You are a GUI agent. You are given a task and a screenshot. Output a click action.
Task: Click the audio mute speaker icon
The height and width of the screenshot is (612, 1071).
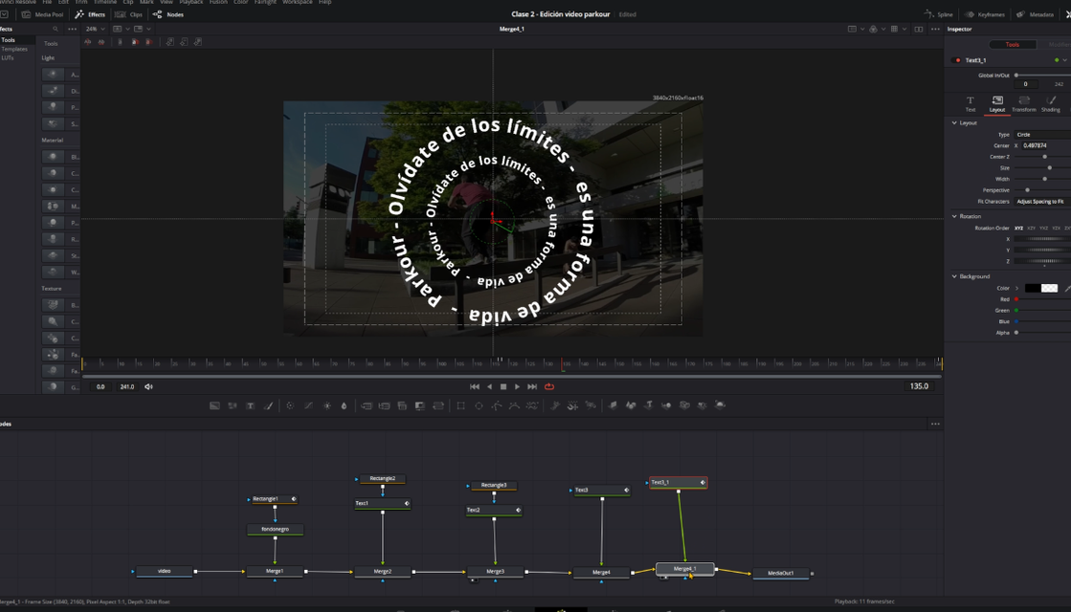coord(148,386)
